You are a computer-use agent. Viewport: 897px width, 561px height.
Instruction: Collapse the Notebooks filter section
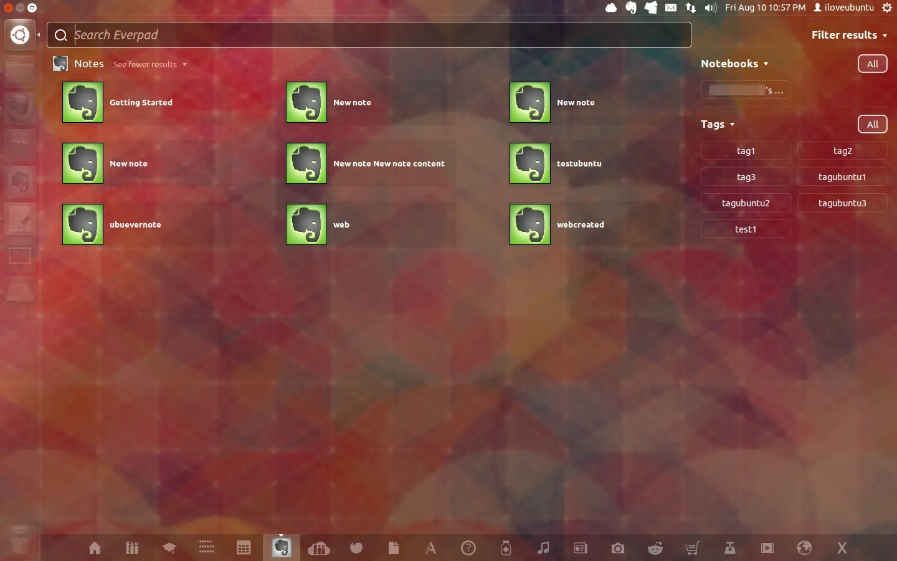734,64
